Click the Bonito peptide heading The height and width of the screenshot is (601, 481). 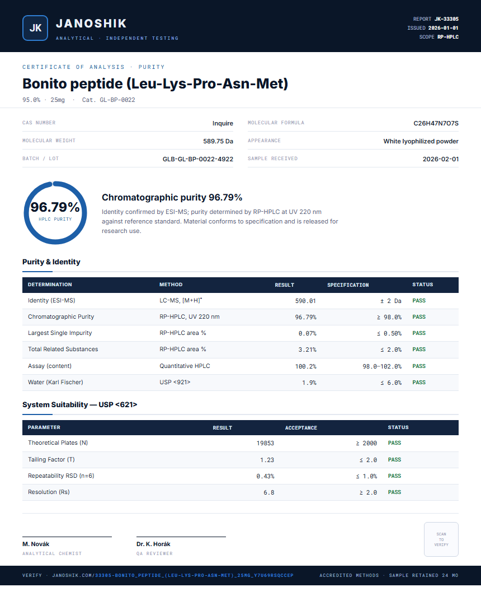pos(155,83)
